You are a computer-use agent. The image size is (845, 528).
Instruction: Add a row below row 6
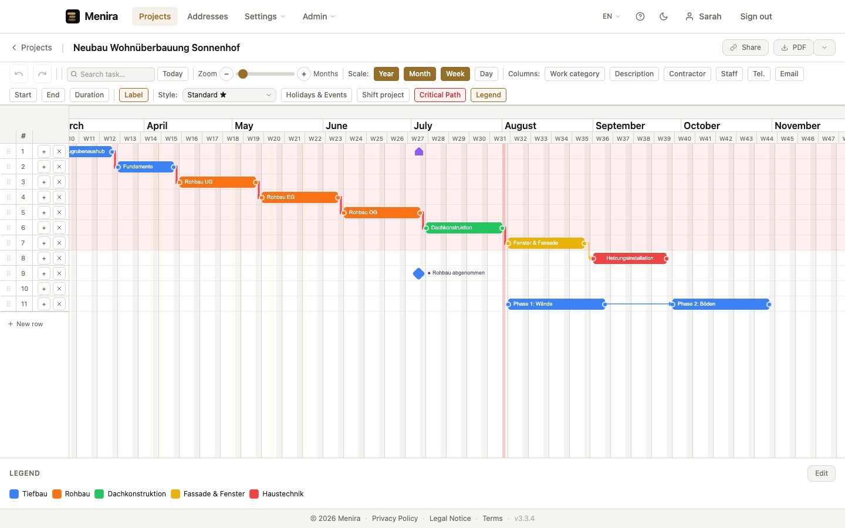tap(44, 228)
